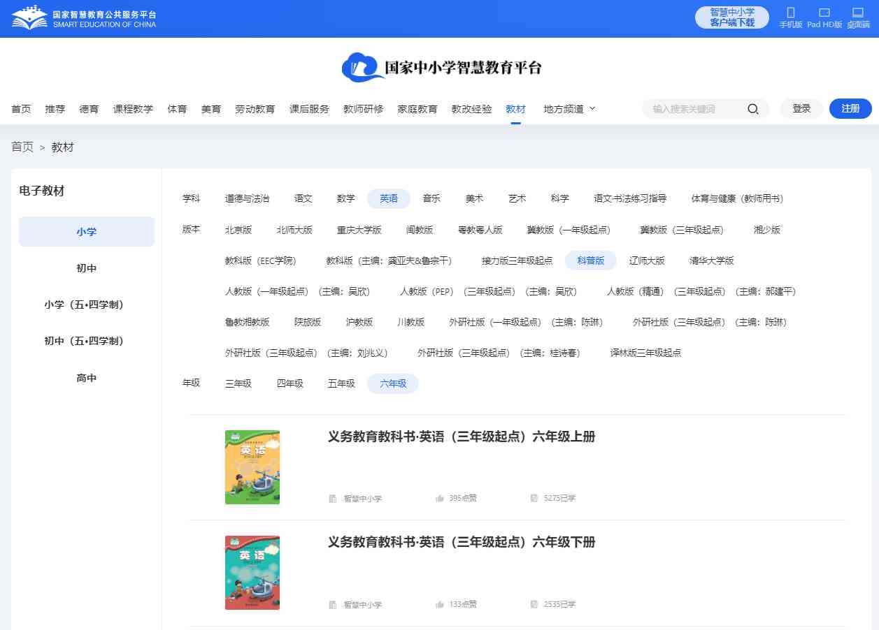Open the 手机版 phone icon
This screenshot has height=630, width=879.
(791, 13)
